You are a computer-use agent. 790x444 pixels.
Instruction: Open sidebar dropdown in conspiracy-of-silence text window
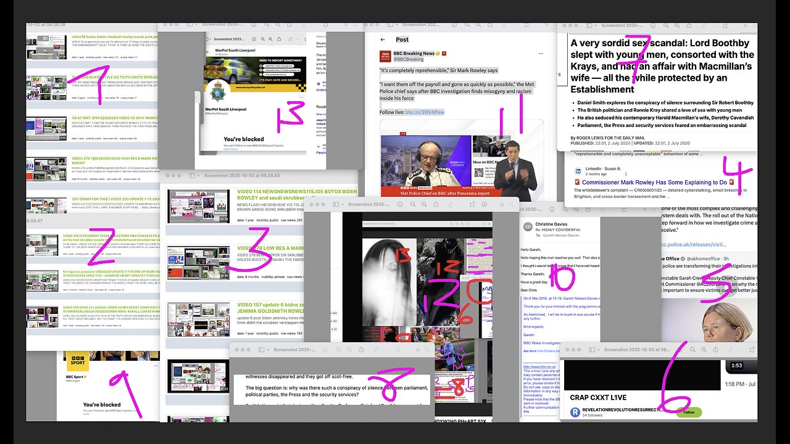coord(268,350)
